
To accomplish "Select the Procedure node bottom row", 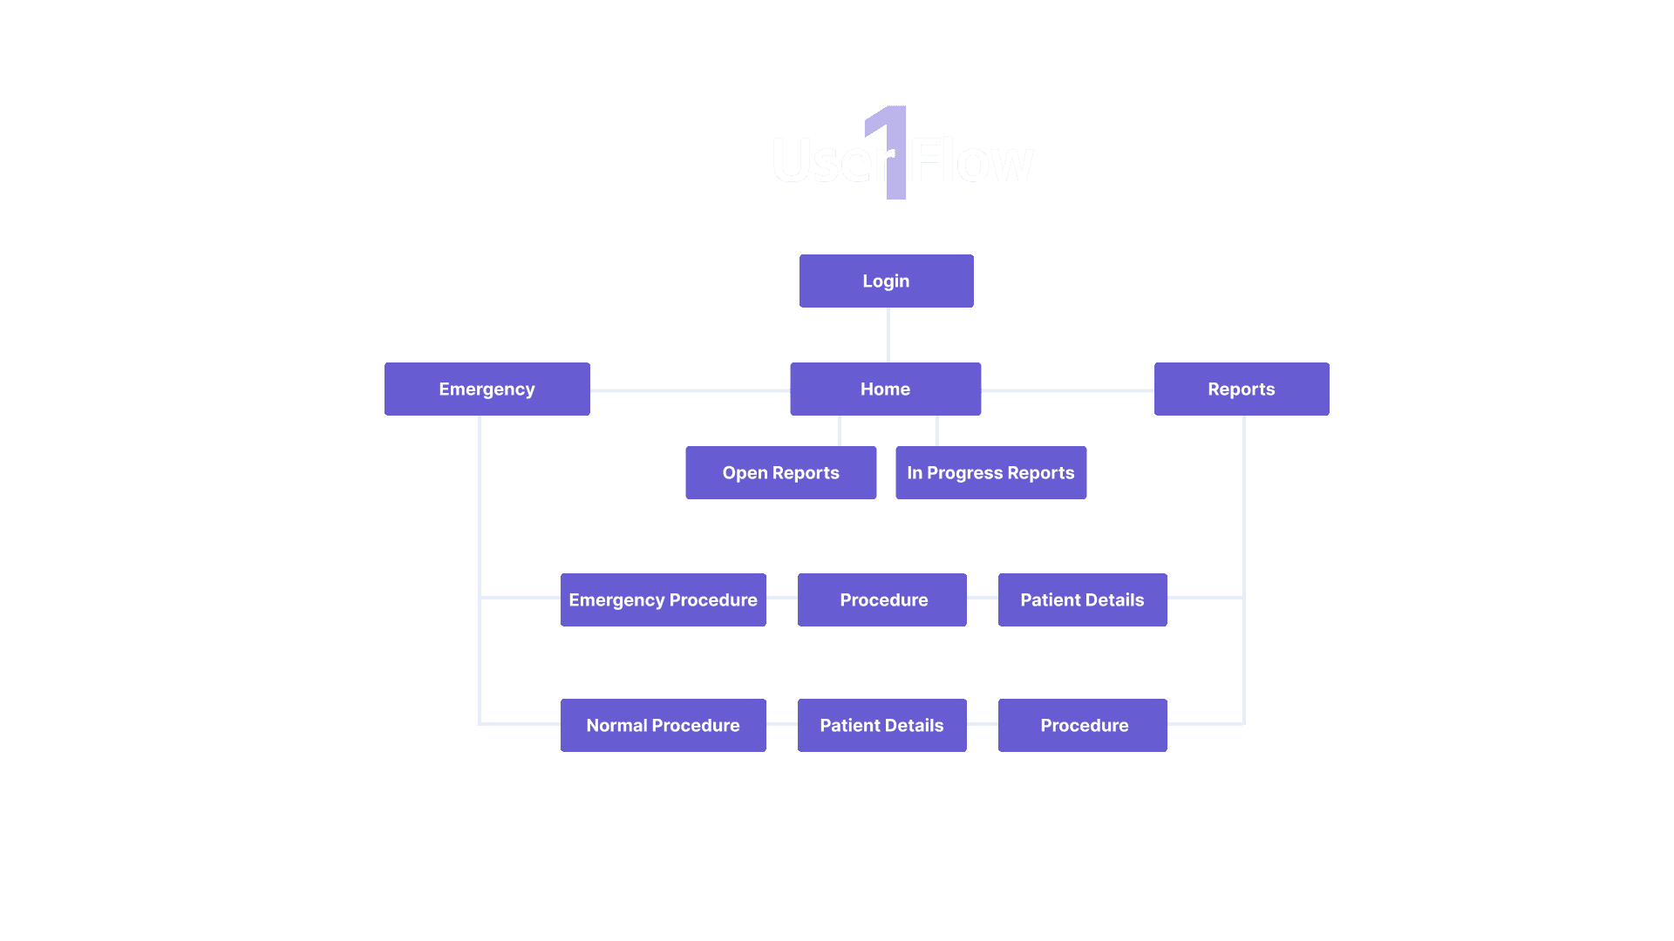I will tap(1085, 725).
